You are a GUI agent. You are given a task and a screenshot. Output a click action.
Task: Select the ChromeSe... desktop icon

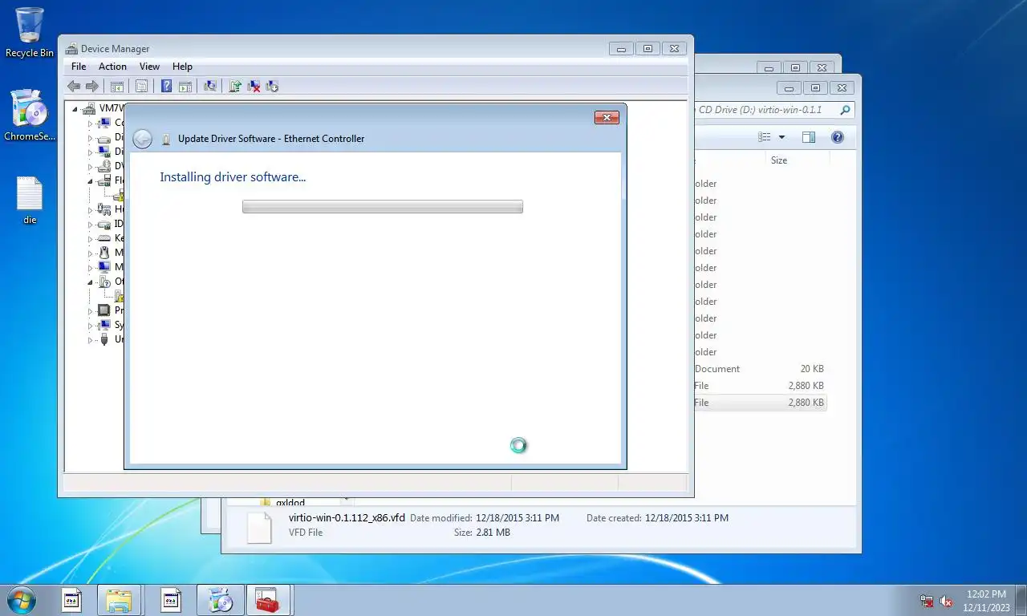pyautogui.click(x=30, y=115)
